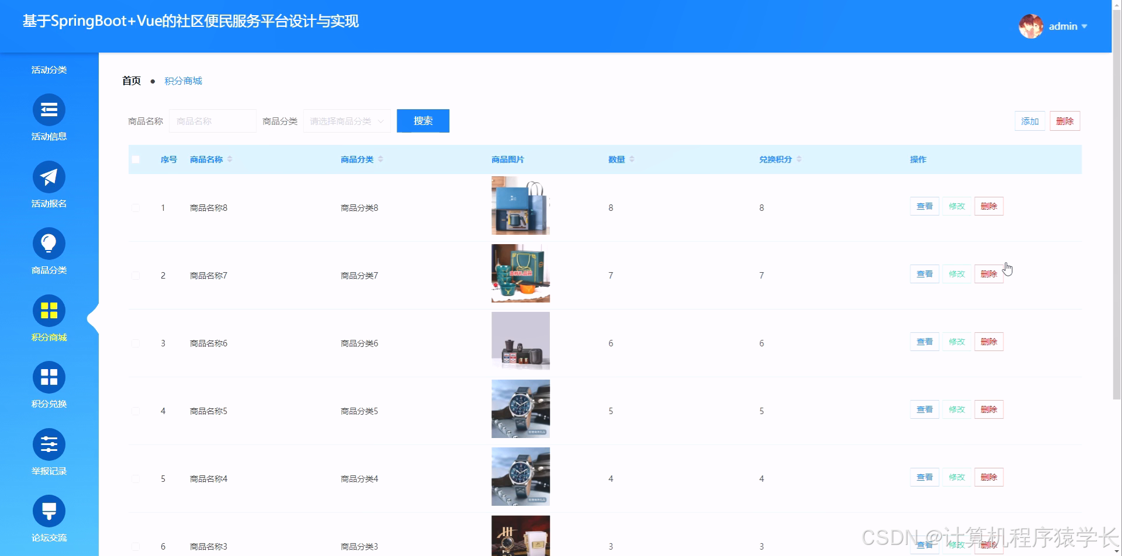Viewport: 1122px width, 556px height.
Task: Click 删除 for 商品名称5
Action: tap(989, 409)
